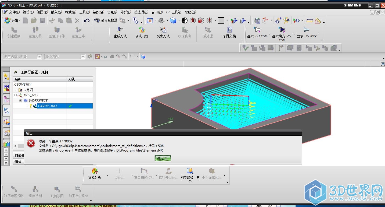
Task: Click the 生成刀轨 (Generate Tool Path) icon
Action: 120,32
